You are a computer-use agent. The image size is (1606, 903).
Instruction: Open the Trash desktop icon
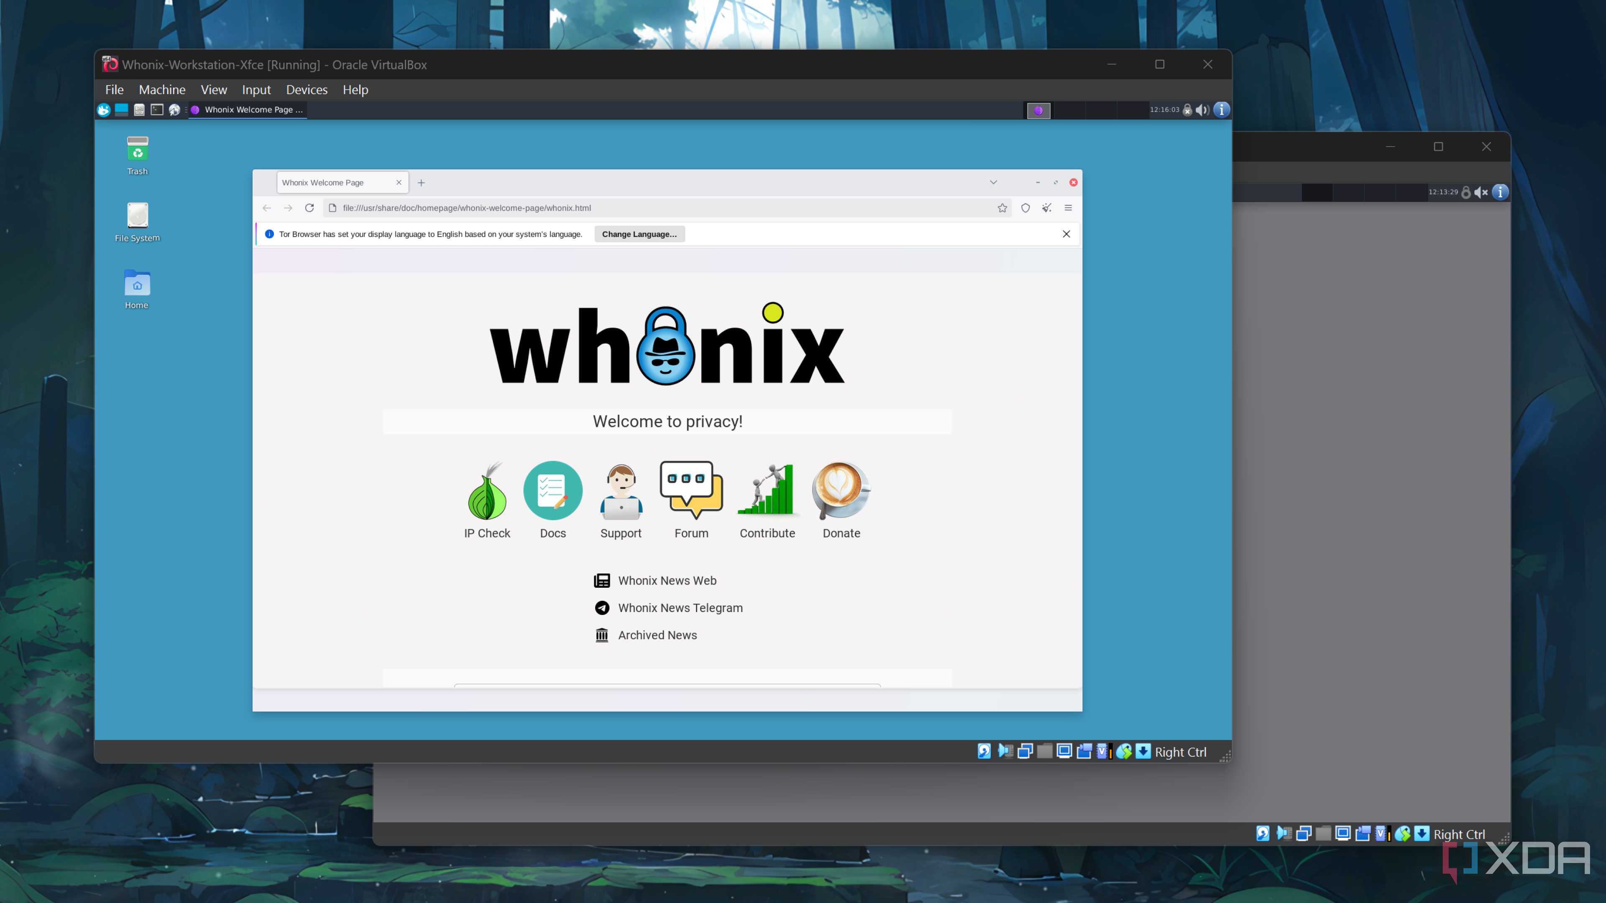click(137, 156)
